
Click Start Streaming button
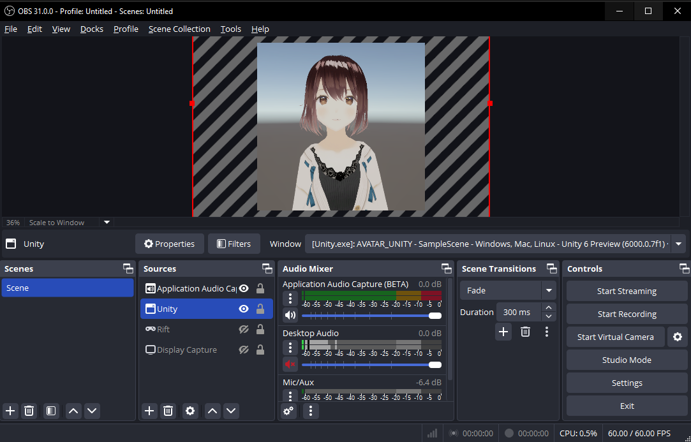[x=627, y=291]
